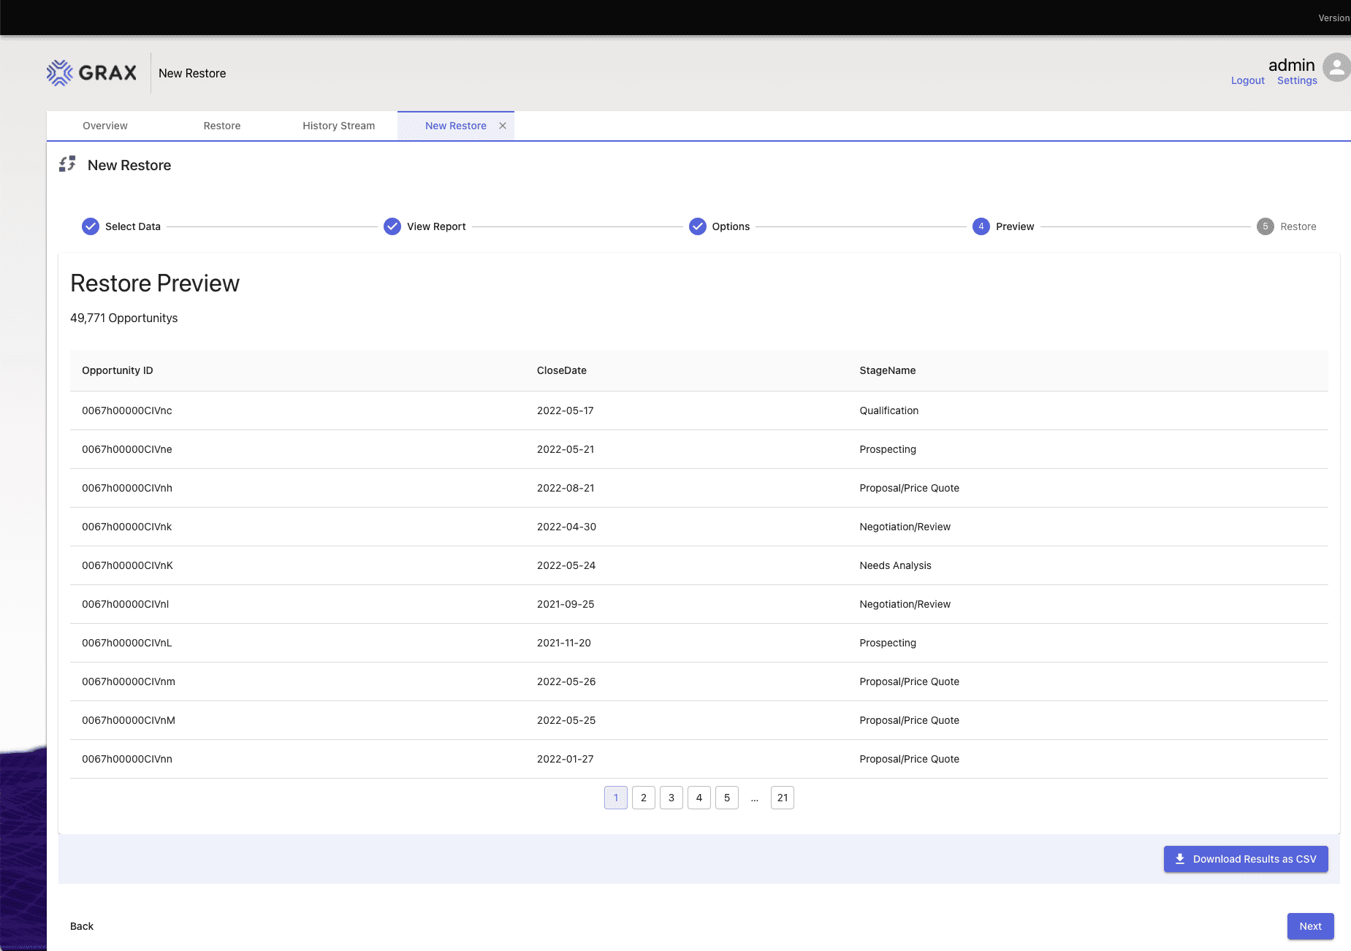This screenshot has width=1351, height=951.
Task: Go Back to the previous step
Action: tap(82, 926)
